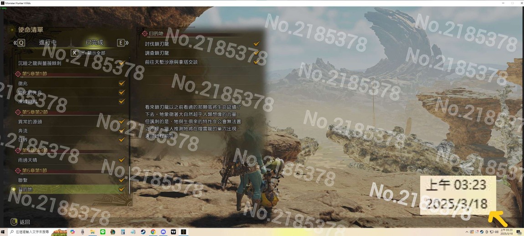Click the checkmark beside 異常的源頭
The width and height of the screenshot is (524, 236).
(122, 121)
